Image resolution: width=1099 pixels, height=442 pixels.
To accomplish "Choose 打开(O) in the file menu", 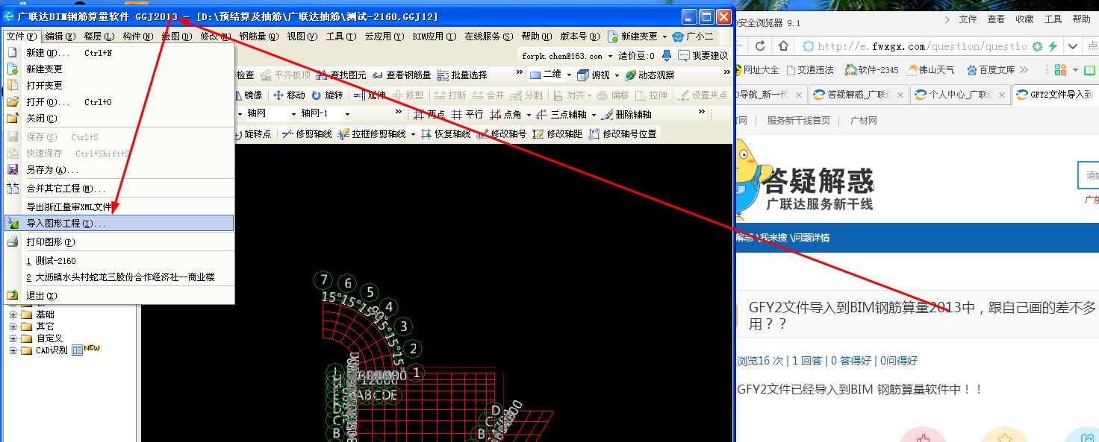I will pyautogui.click(x=119, y=101).
